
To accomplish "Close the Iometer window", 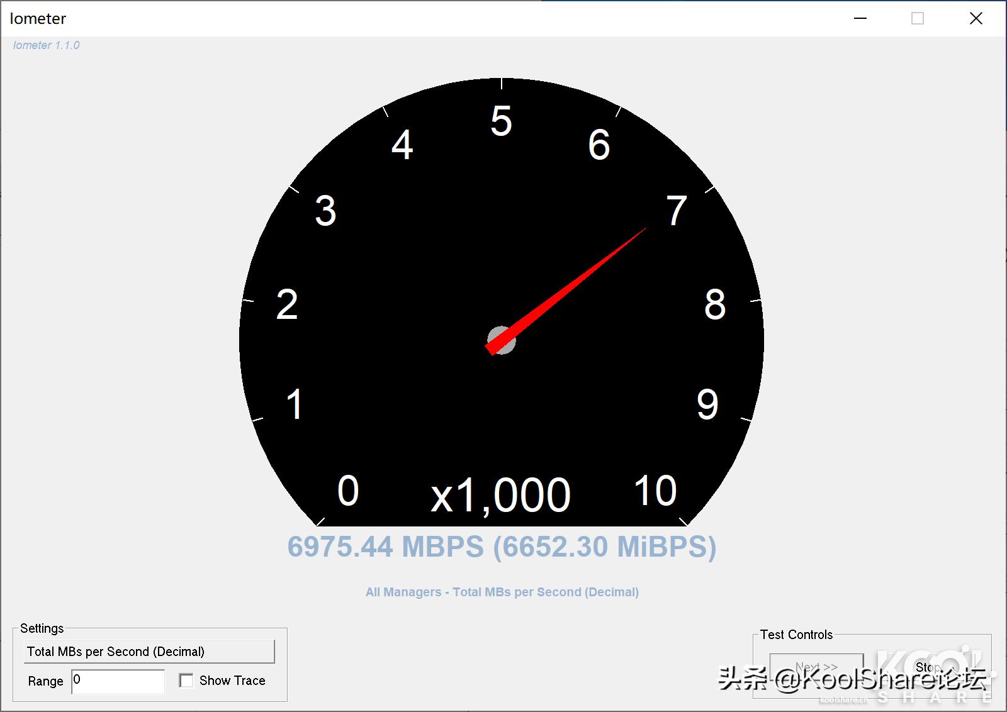I will pyautogui.click(x=976, y=18).
